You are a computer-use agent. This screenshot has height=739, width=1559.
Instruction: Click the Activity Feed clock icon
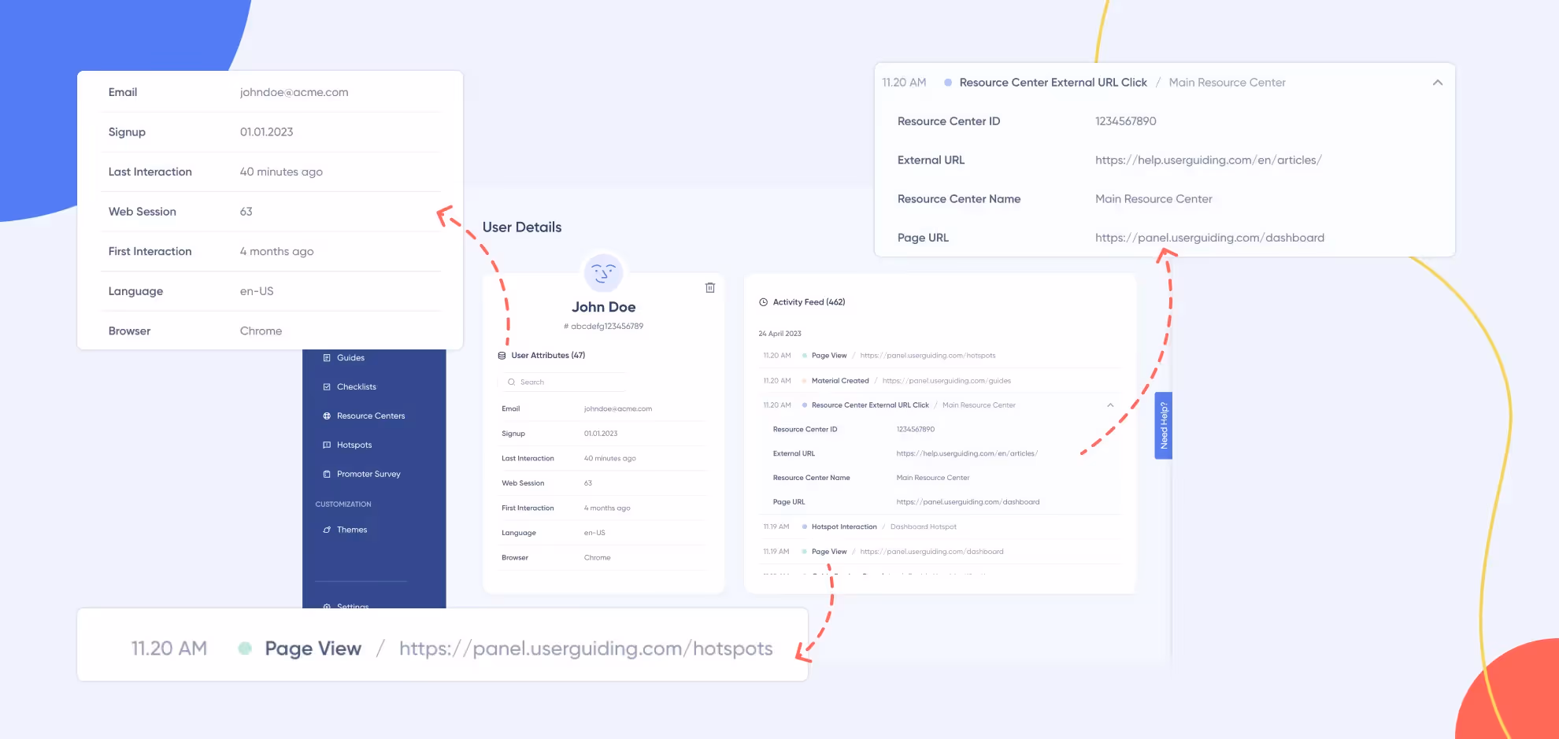pos(763,302)
